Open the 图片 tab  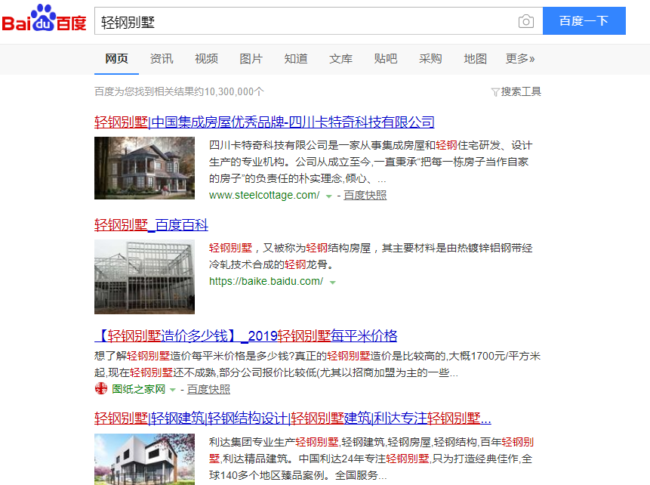click(251, 59)
